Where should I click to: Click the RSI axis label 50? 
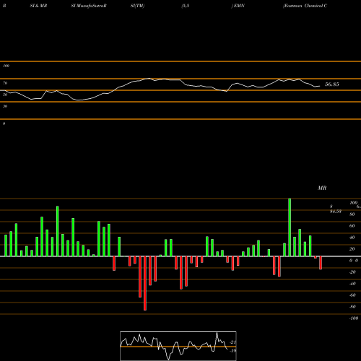coord(5,95)
